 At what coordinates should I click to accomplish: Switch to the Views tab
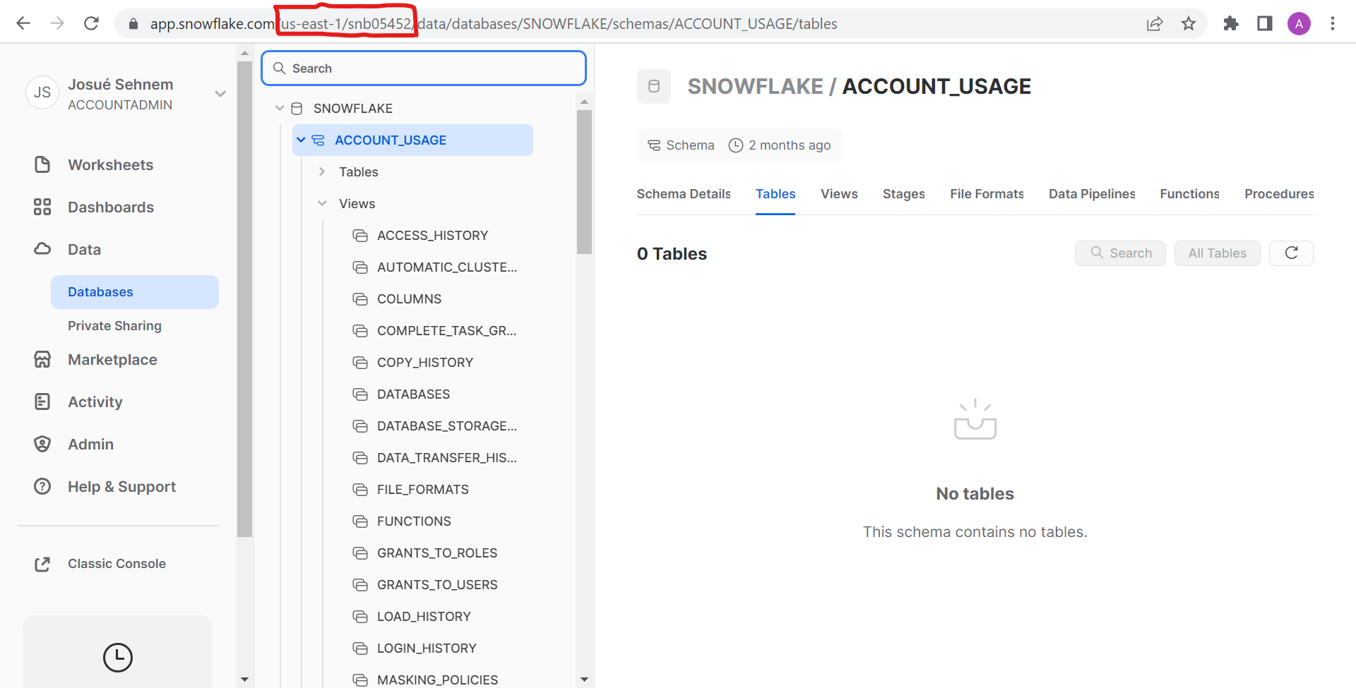point(839,194)
